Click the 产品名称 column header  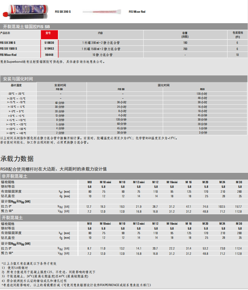pos(5,33)
